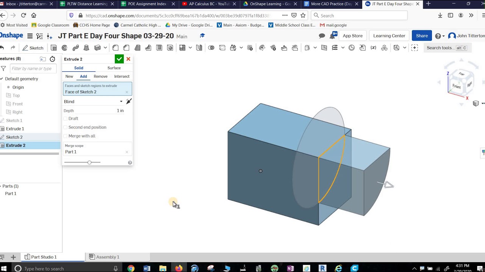Select the Solid tab
Image resolution: width=485 pixels, height=272 pixels.
coord(79,68)
